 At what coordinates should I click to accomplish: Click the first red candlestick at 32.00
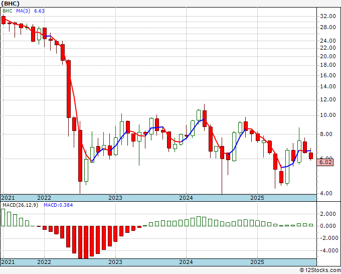pos(4,20)
